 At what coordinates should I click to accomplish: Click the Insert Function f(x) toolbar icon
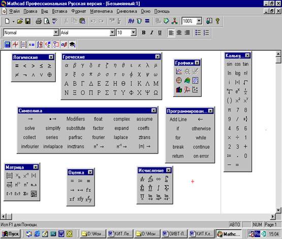(131, 21)
